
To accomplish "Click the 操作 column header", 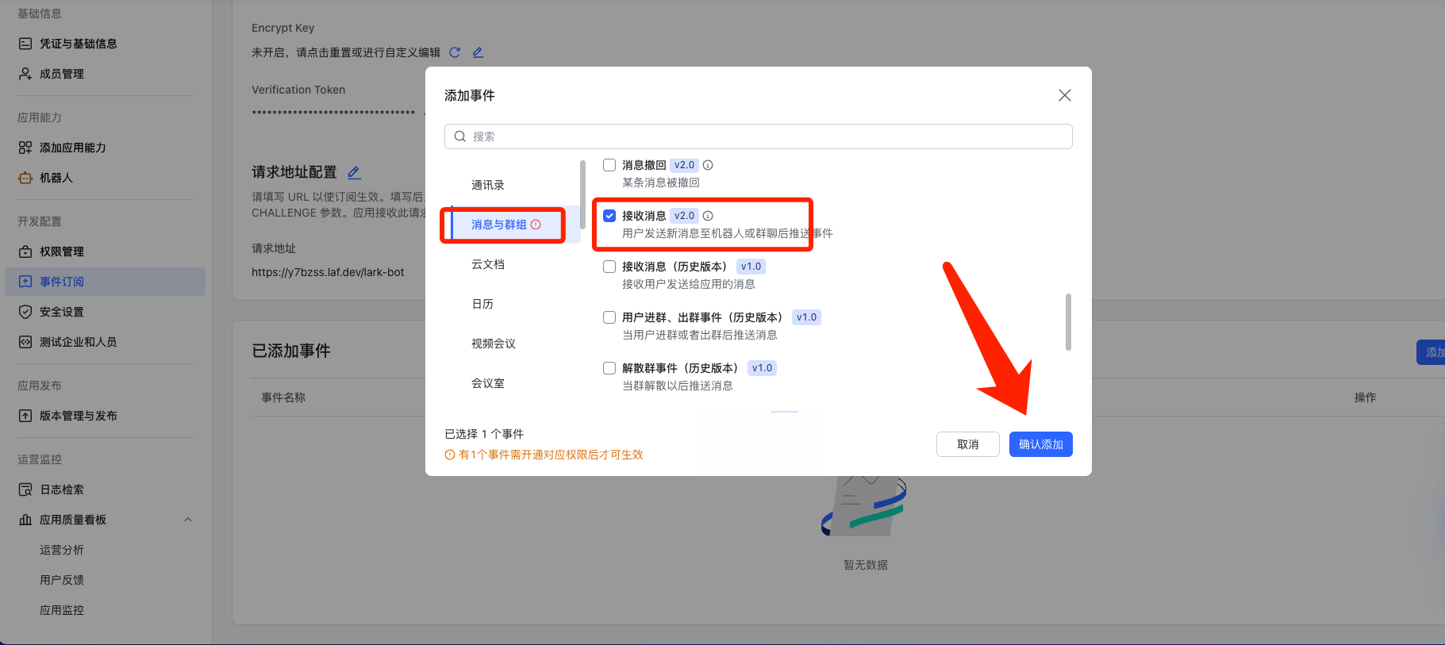I will (1365, 397).
